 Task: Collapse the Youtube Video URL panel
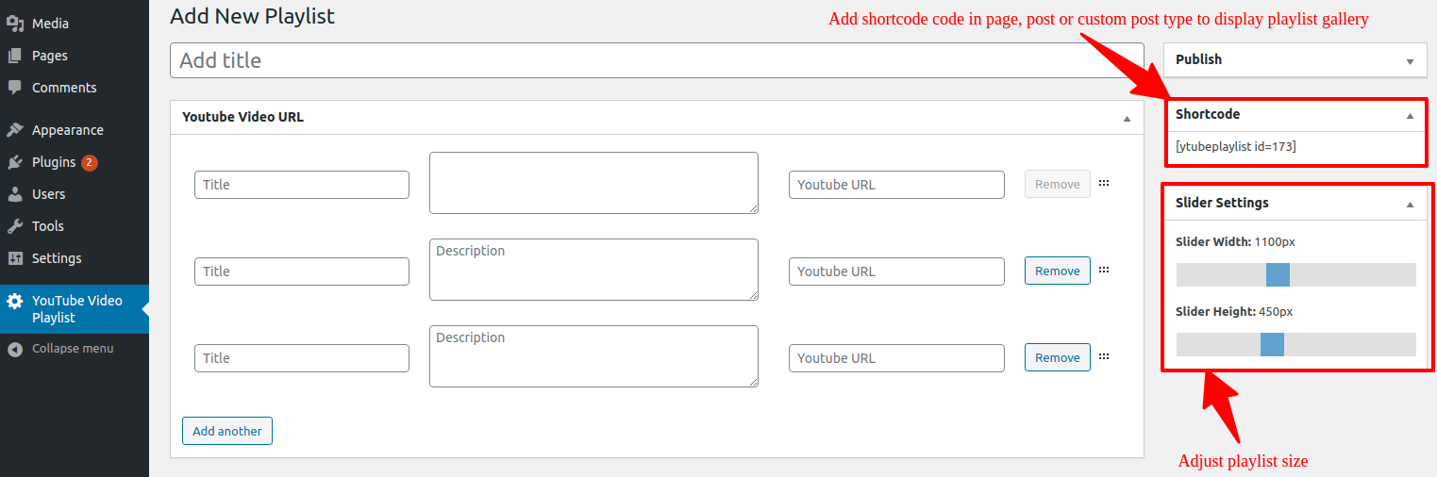pos(1127,119)
